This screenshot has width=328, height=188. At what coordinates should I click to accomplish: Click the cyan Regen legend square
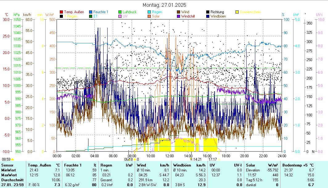coord(149,12)
